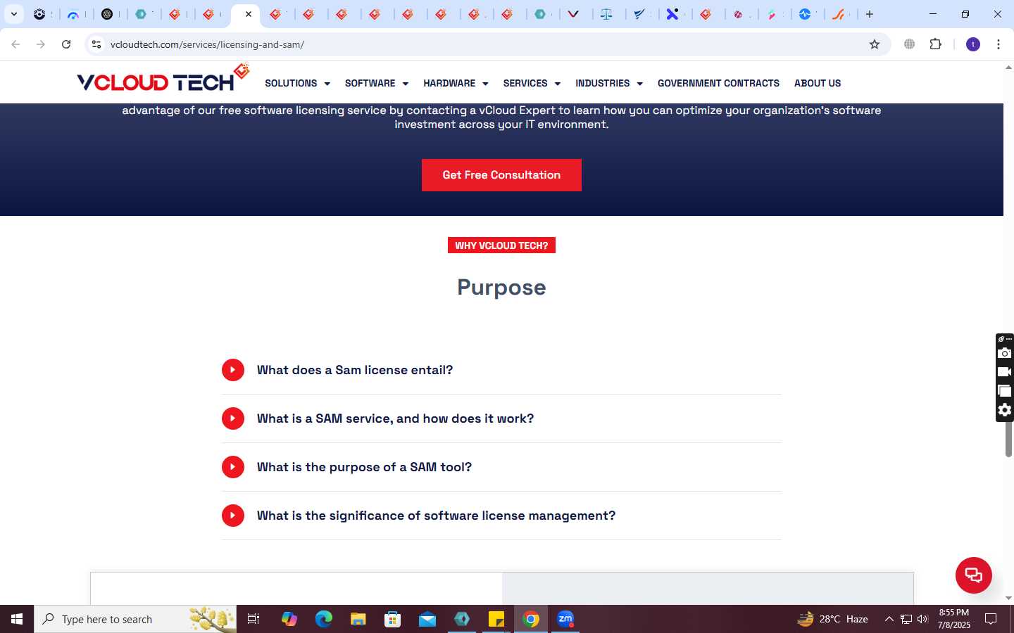Expand 'purpose of a SAM tool' arrow icon
Image resolution: width=1014 pixels, height=633 pixels.
pos(233,467)
